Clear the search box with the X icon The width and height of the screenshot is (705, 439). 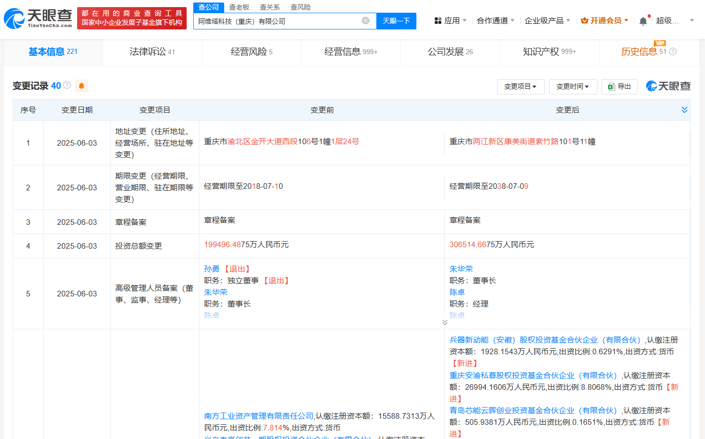click(365, 21)
